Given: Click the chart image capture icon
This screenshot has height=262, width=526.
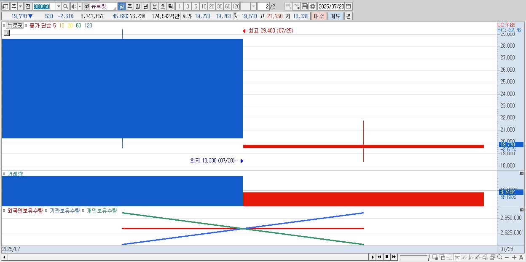Looking at the screenshot, I should click(x=492, y=257).
